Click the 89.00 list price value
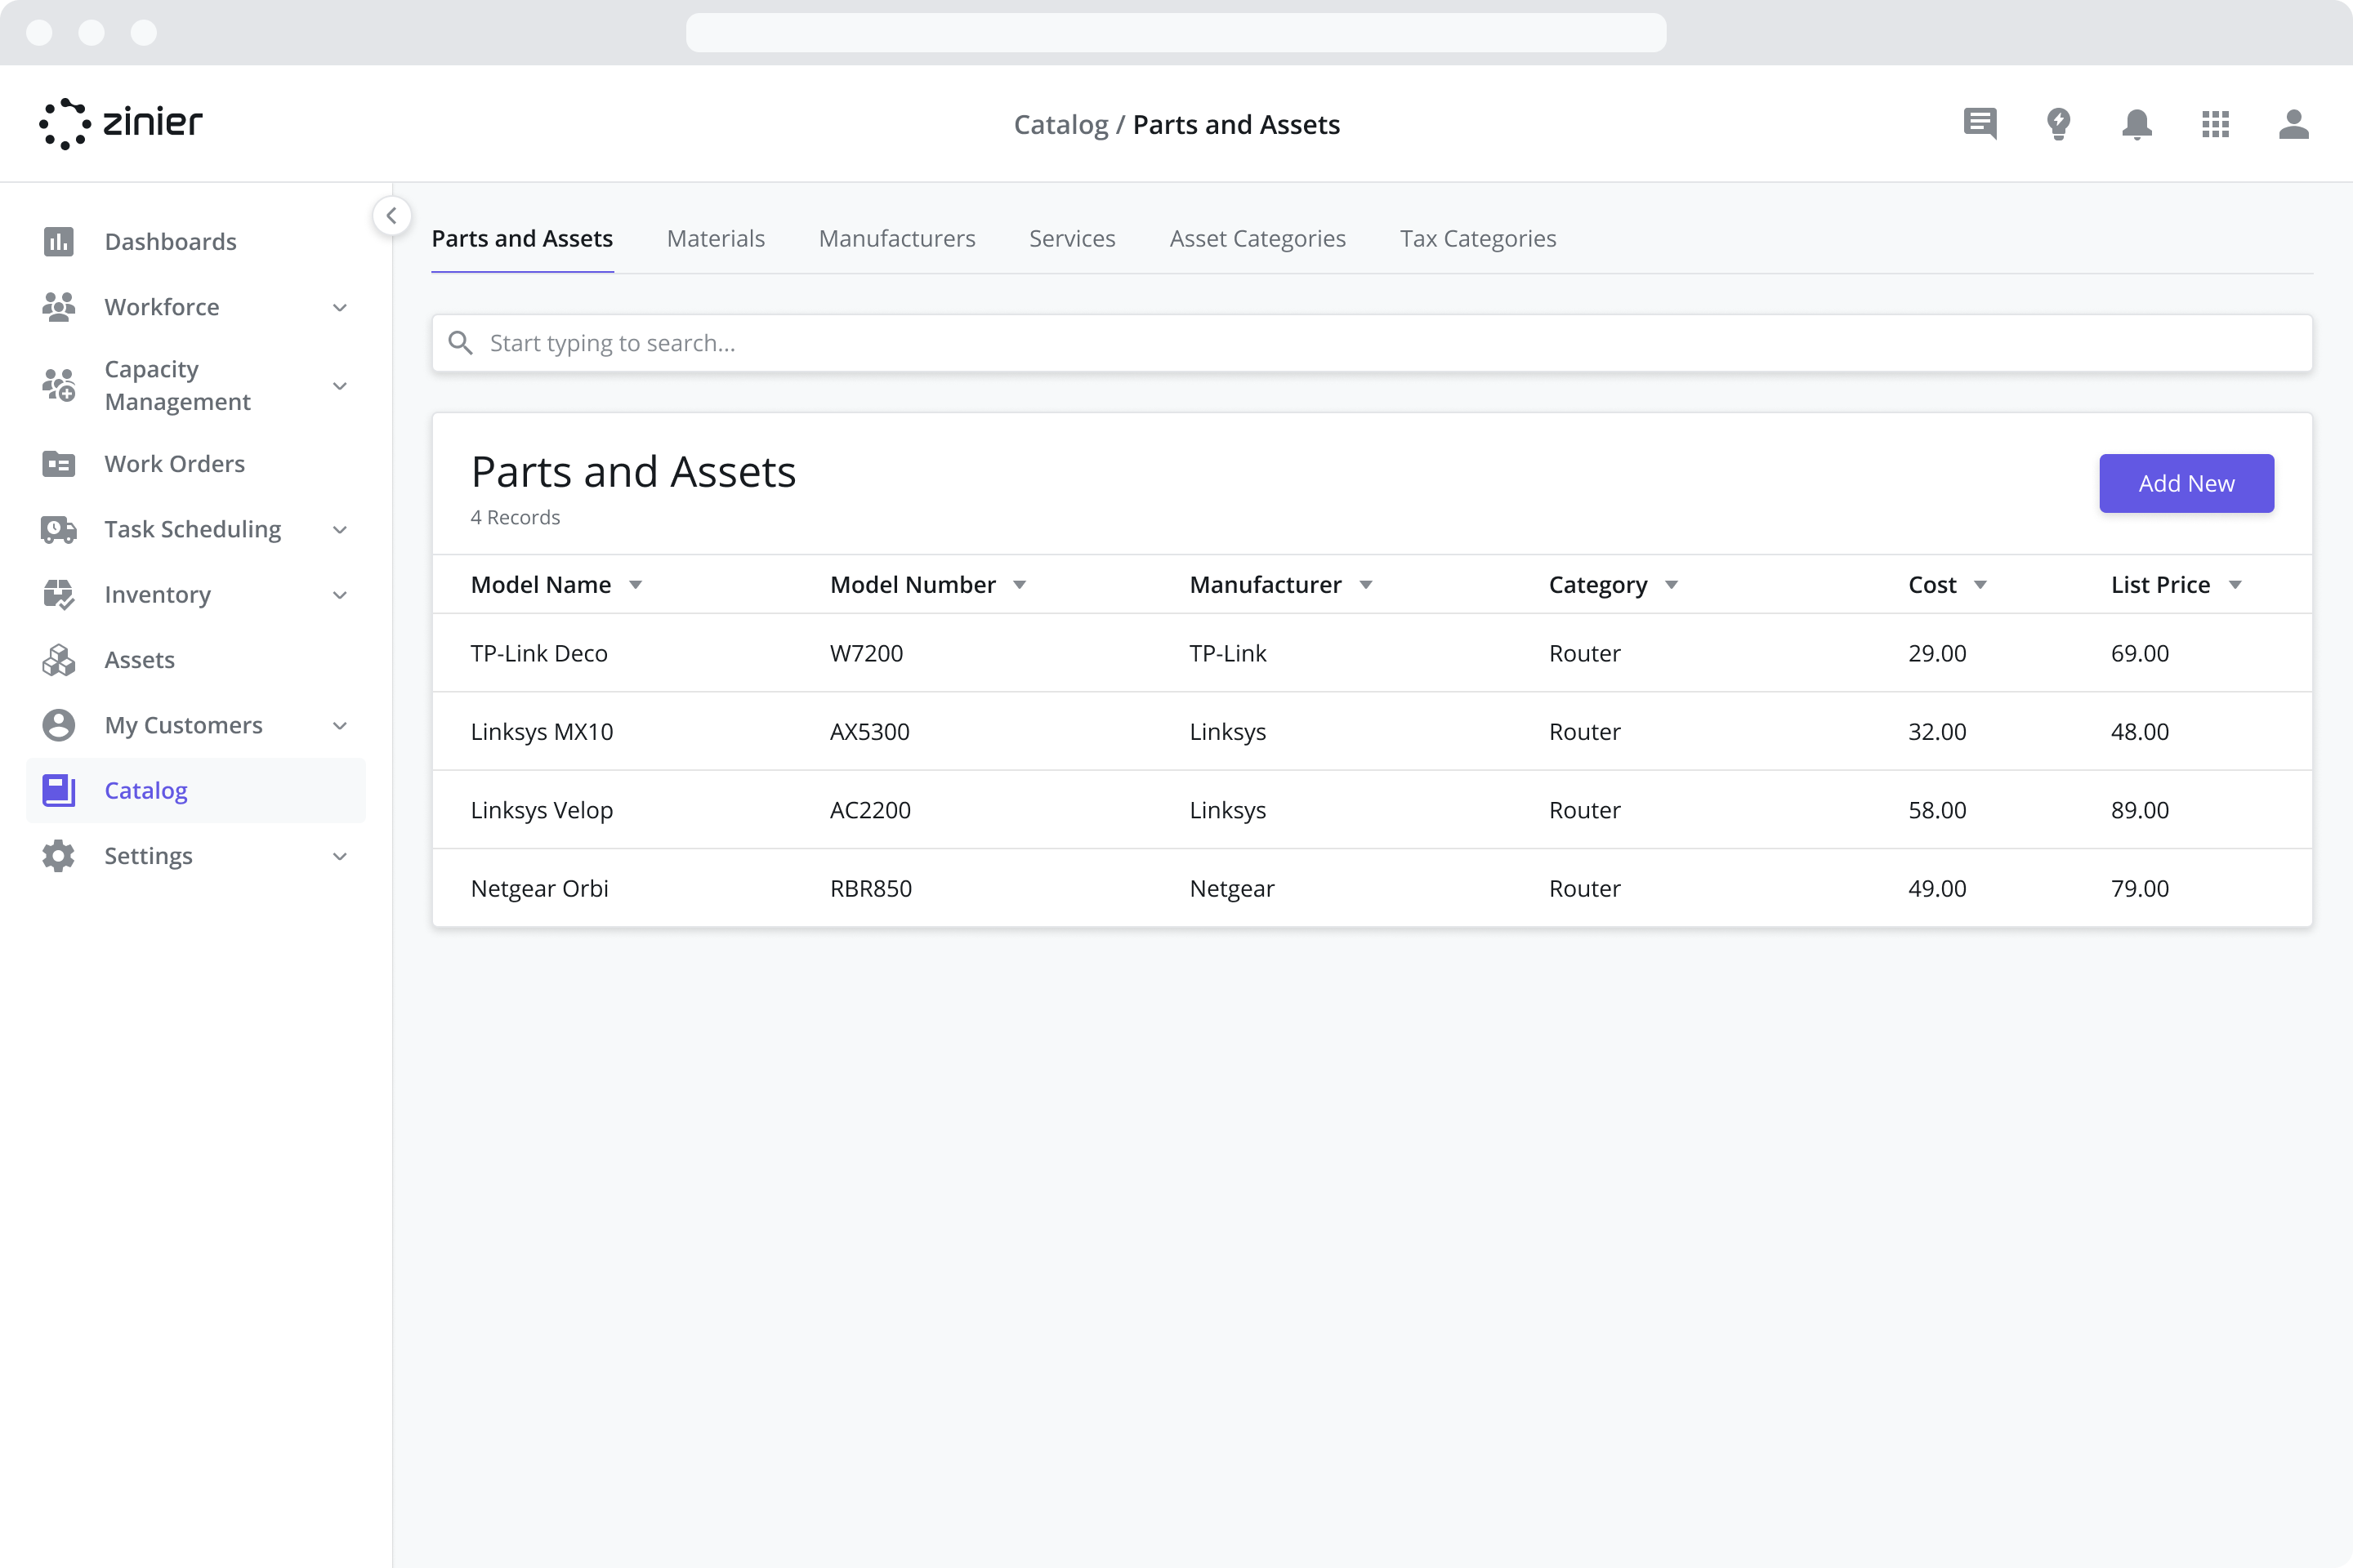2353x1568 pixels. pyautogui.click(x=2140, y=810)
